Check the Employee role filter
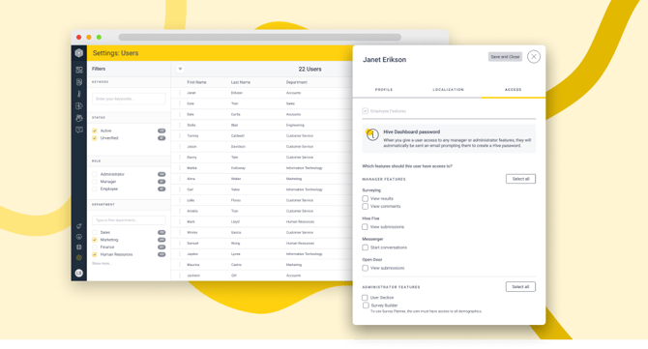This screenshot has width=648, height=349. (95, 189)
